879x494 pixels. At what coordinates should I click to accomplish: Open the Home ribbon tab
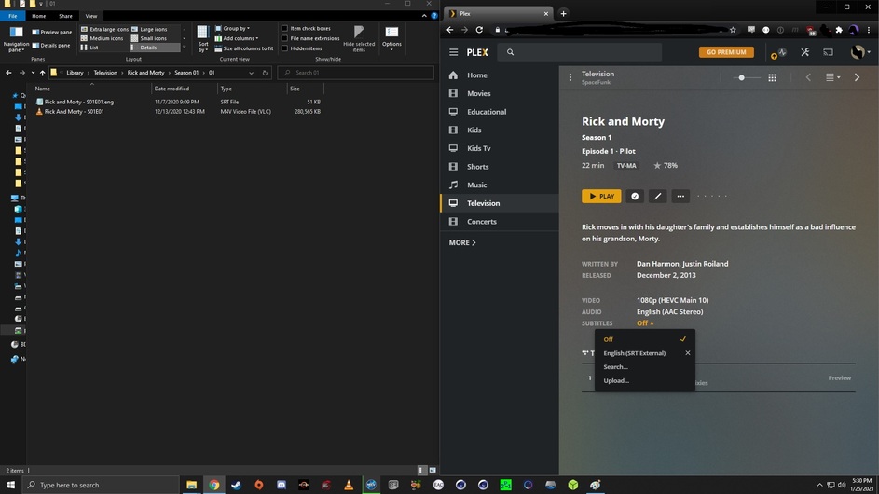[x=38, y=16]
